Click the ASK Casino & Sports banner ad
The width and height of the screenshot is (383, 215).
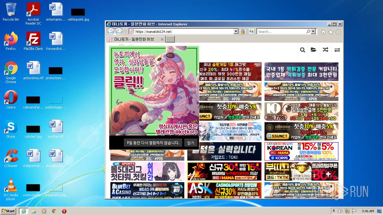[224, 190]
